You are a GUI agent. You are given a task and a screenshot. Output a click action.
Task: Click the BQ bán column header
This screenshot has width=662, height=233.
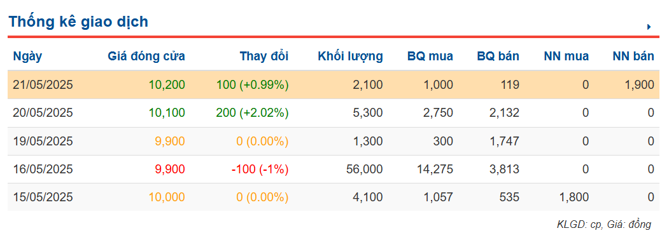(x=498, y=57)
